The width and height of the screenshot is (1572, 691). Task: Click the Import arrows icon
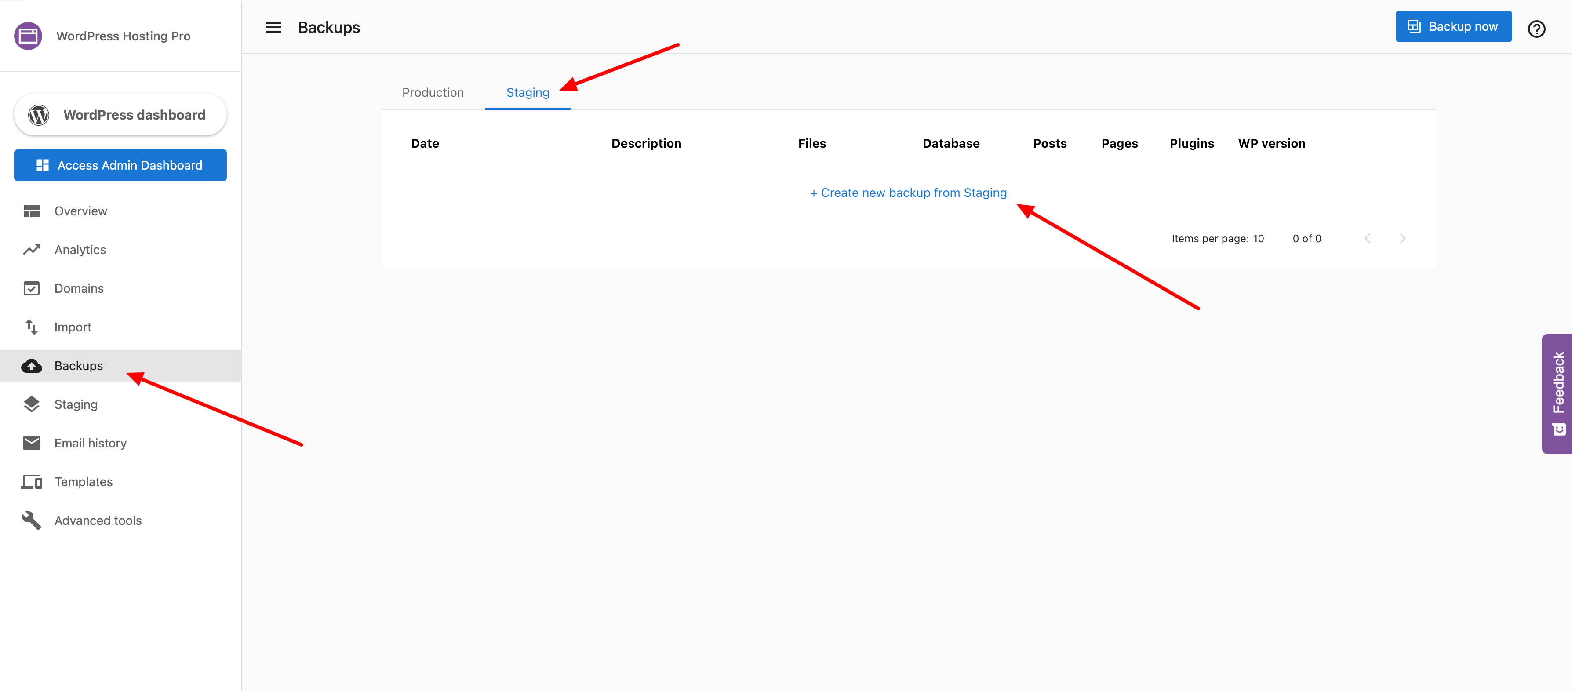tap(32, 327)
